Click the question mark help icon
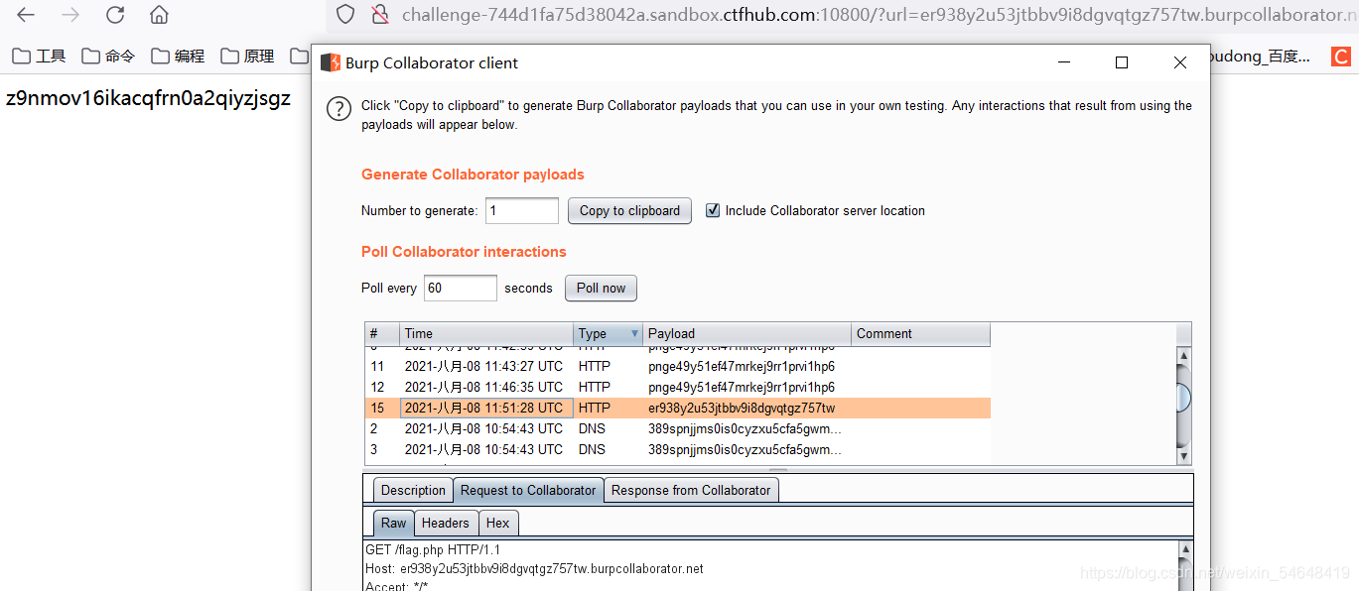The height and width of the screenshot is (591, 1359). coord(339,109)
